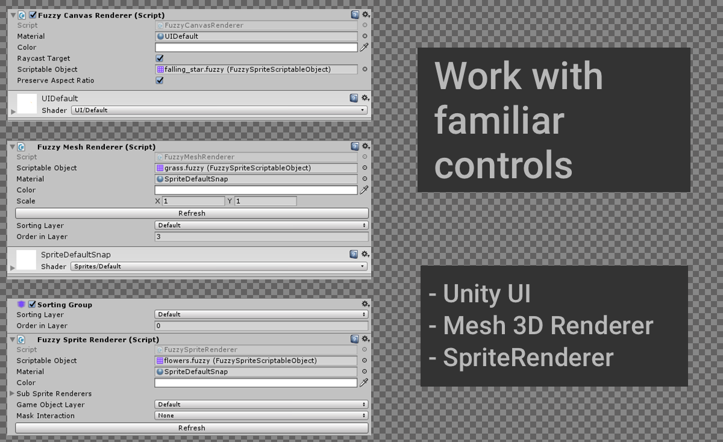This screenshot has width=723, height=442.
Task: Open Sorting Layer dropdown in Sorting Group
Action: [261, 314]
